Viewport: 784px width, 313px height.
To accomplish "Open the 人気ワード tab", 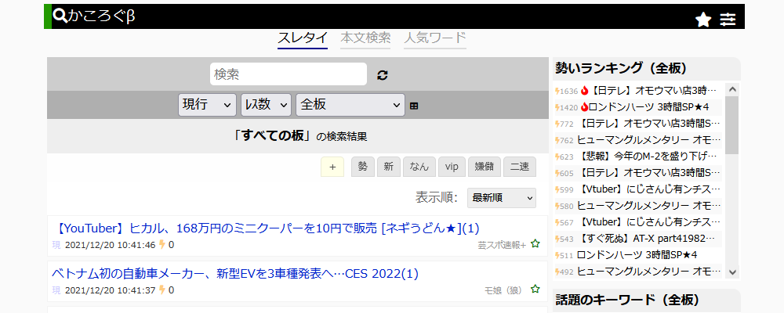I will tap(435, 38).
